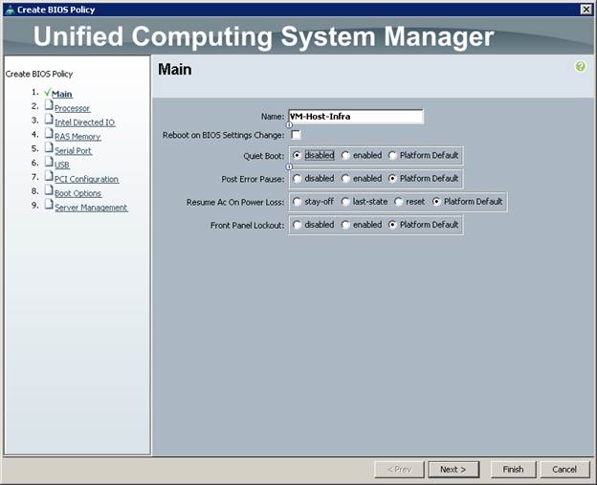Click the < Prev button
This screenshot has width=597, height=485.
399,470
